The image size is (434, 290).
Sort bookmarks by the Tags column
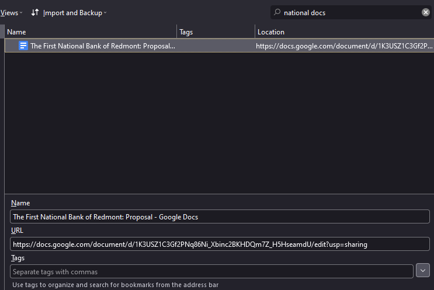216,32
